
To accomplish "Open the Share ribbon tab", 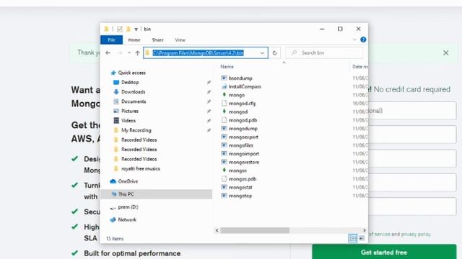I will pos(157,40).
